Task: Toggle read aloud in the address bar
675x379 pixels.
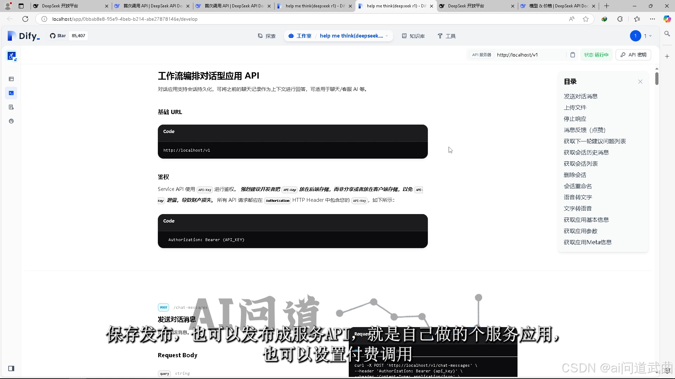Action: (572, 19)
